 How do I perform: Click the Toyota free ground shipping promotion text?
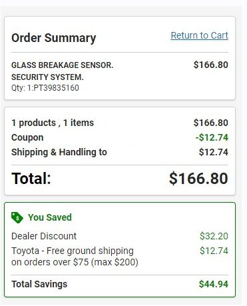point(75,257)
